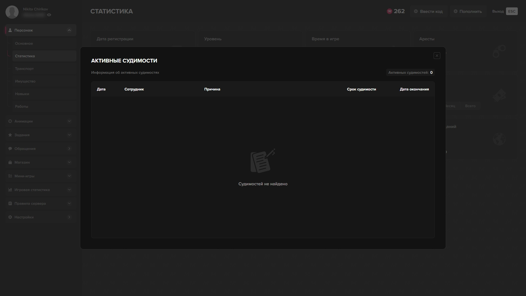
Task: Click the Срок судимости column header
Action: 361,89
